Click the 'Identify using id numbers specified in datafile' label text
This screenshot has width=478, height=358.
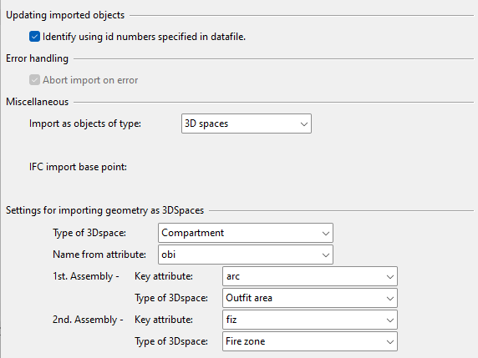pos(144,37)
